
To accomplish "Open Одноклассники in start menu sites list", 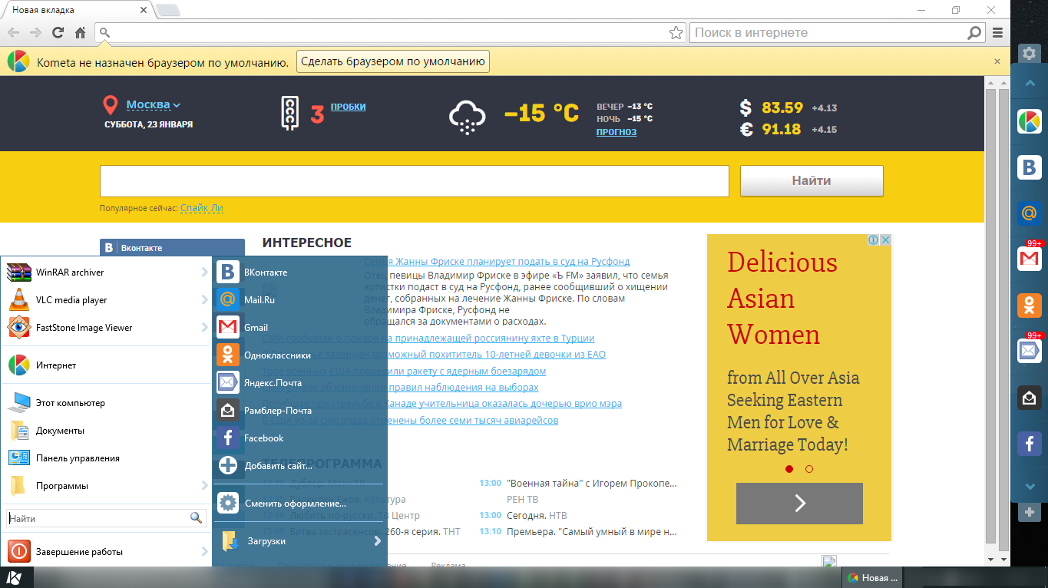I will pyautogui.click(x=299, y=355).
